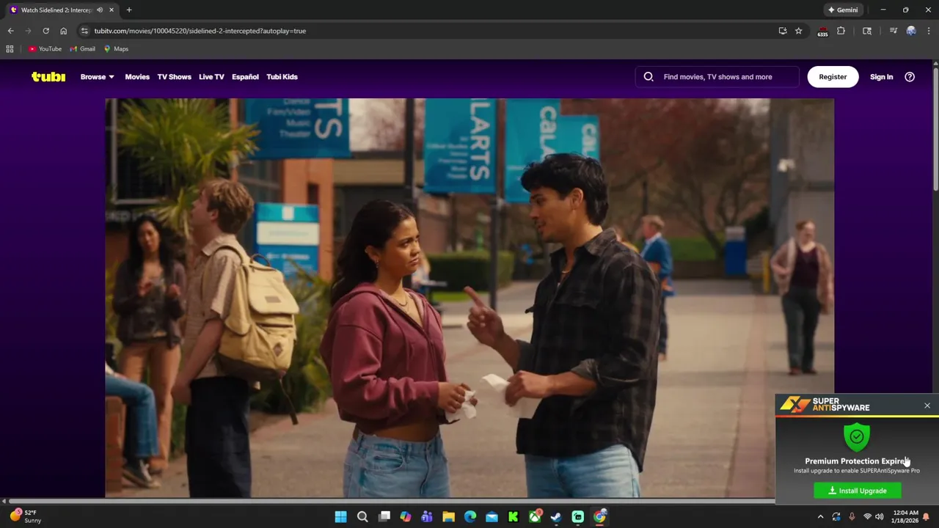Click the green shield protection icon
The width and height of the screenshot is (939, 528).
click(856, 437)
